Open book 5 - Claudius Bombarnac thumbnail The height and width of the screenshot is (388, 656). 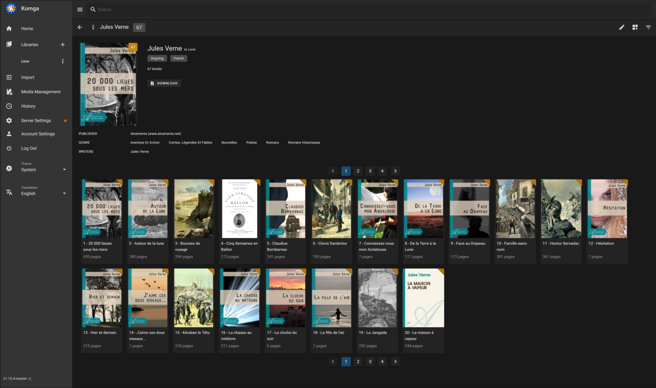click(285, 209)
